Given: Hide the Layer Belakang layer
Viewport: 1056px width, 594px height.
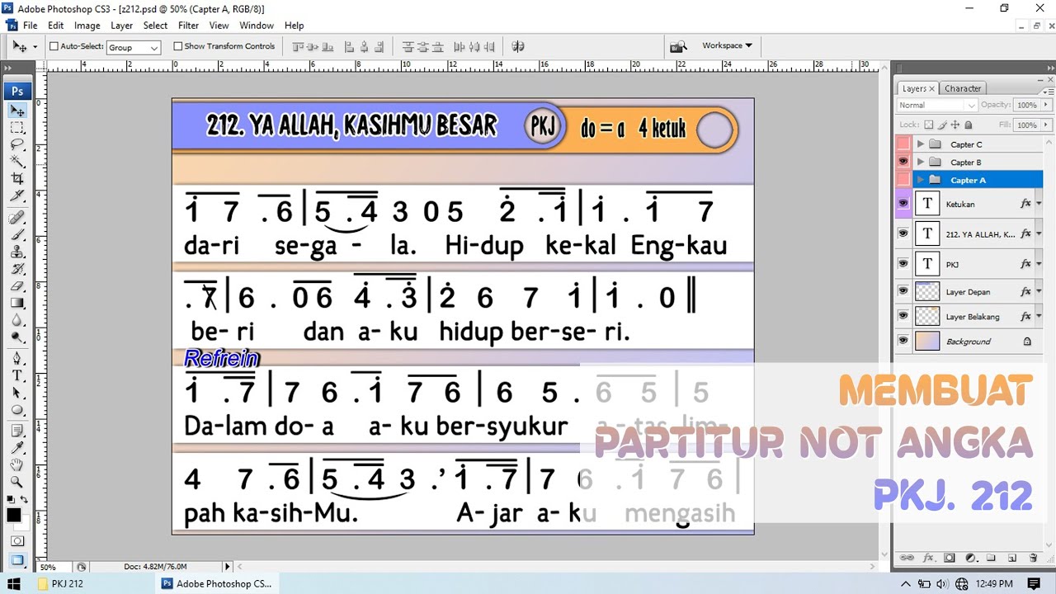Looking at the screenshot, I should tap(903, 316).
